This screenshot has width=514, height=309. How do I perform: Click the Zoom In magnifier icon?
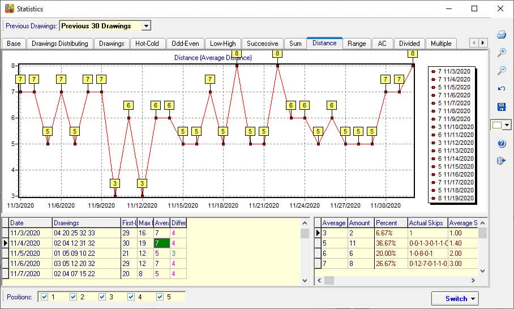pos(501,53)
